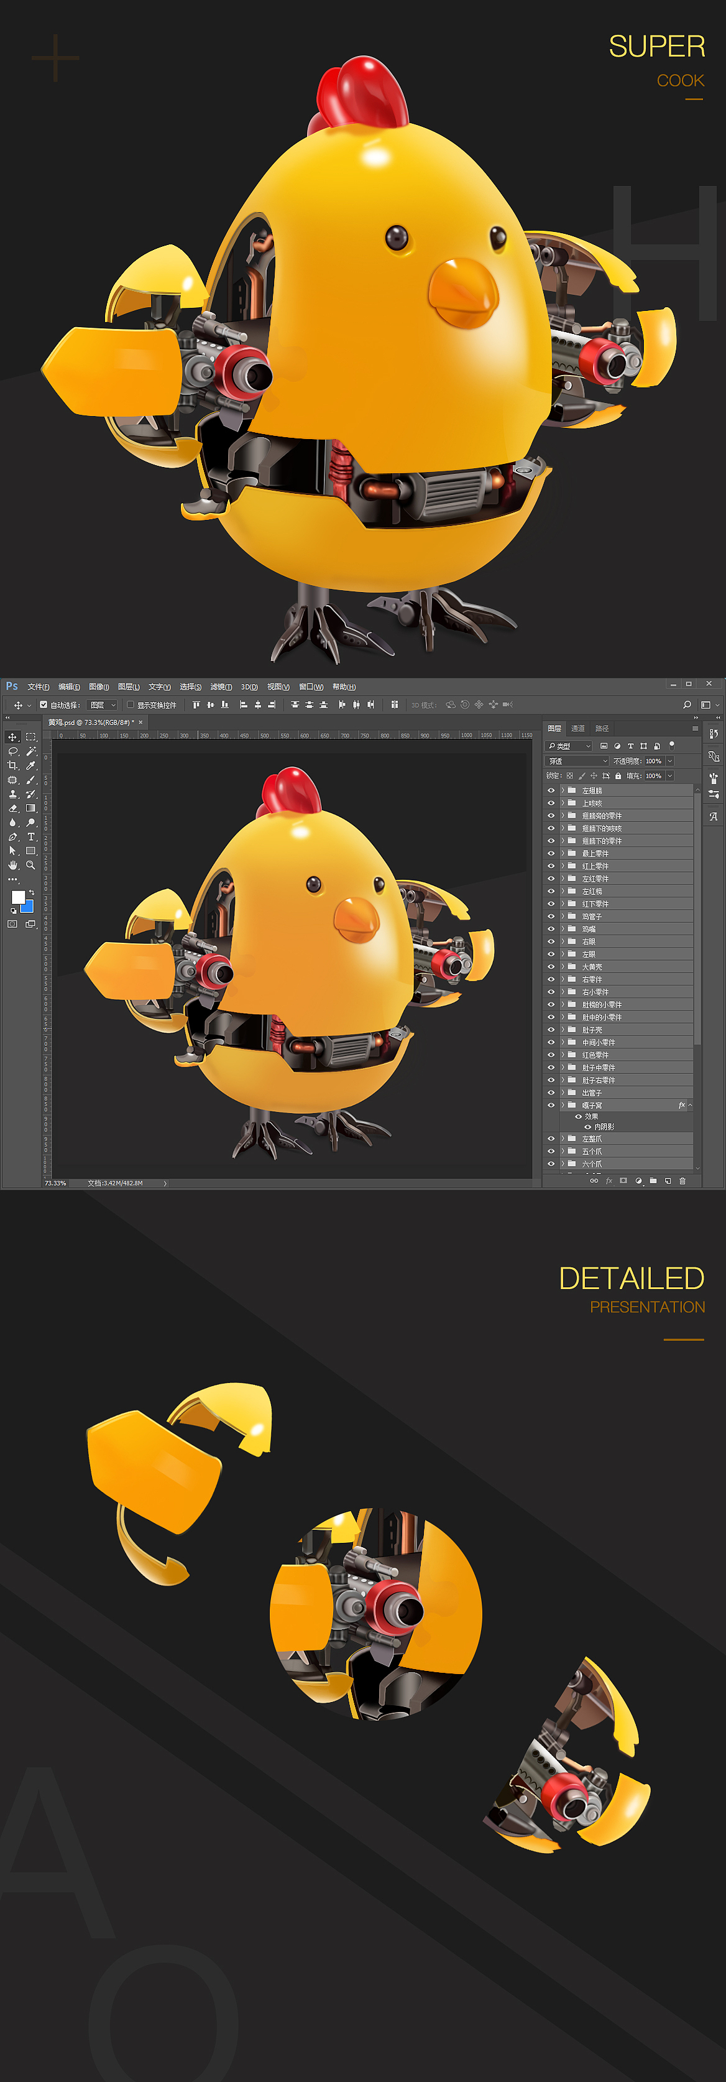726x2082 pixels.
Task: Open the 文件(F) menu
Action: point(38,687)
